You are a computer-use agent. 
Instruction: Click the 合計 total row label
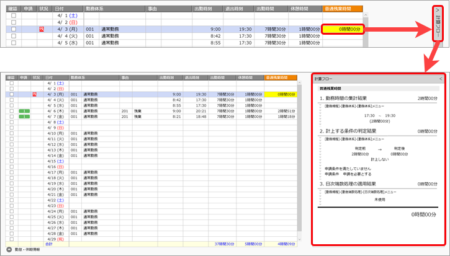pos(49,244)
